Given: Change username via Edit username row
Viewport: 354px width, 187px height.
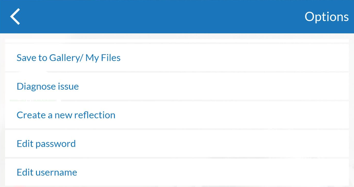Looking at the screenshot, I should (x=177, y=172).
